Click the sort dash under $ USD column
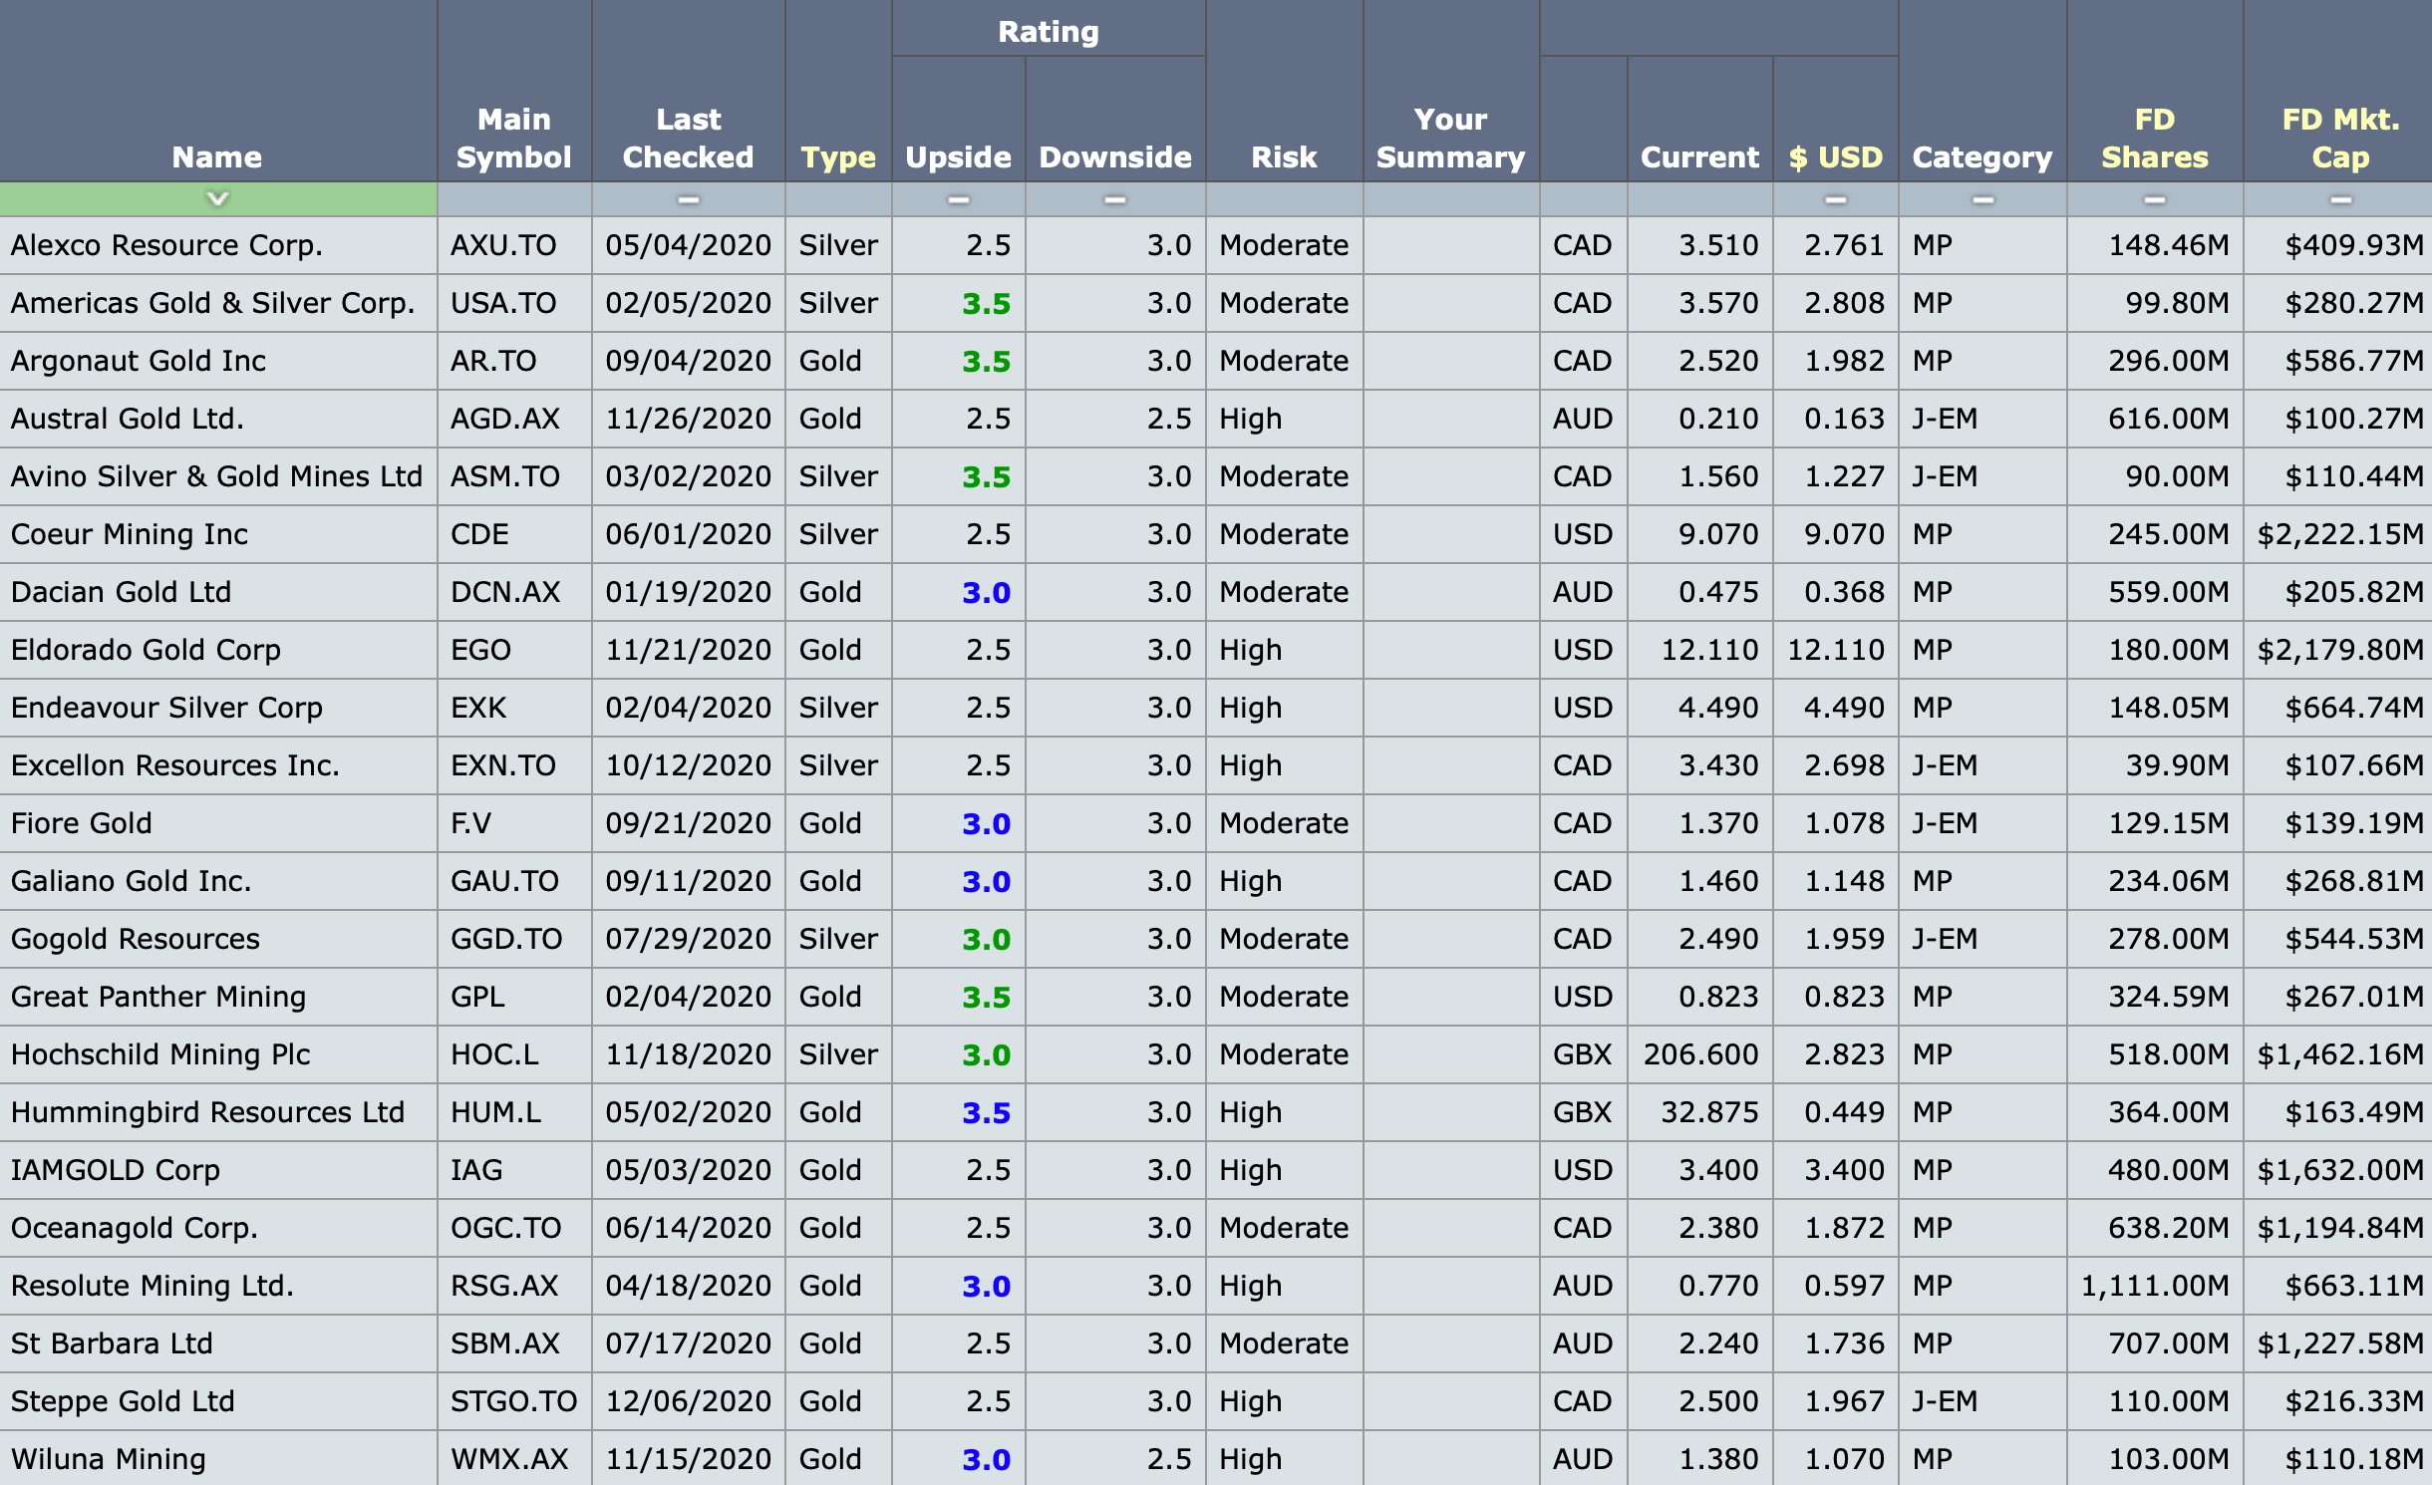Image resolution: width=2432 pixels, height=1485 pixels. pos(1835,199)
